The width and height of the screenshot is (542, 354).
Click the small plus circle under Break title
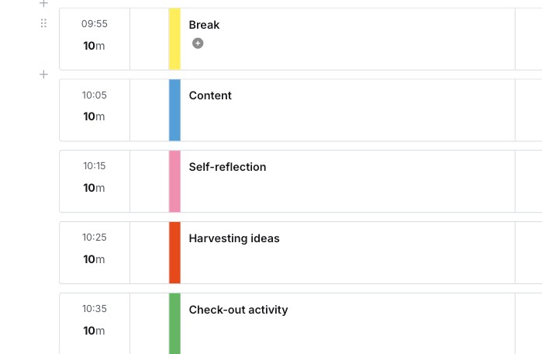click(198, 43)
